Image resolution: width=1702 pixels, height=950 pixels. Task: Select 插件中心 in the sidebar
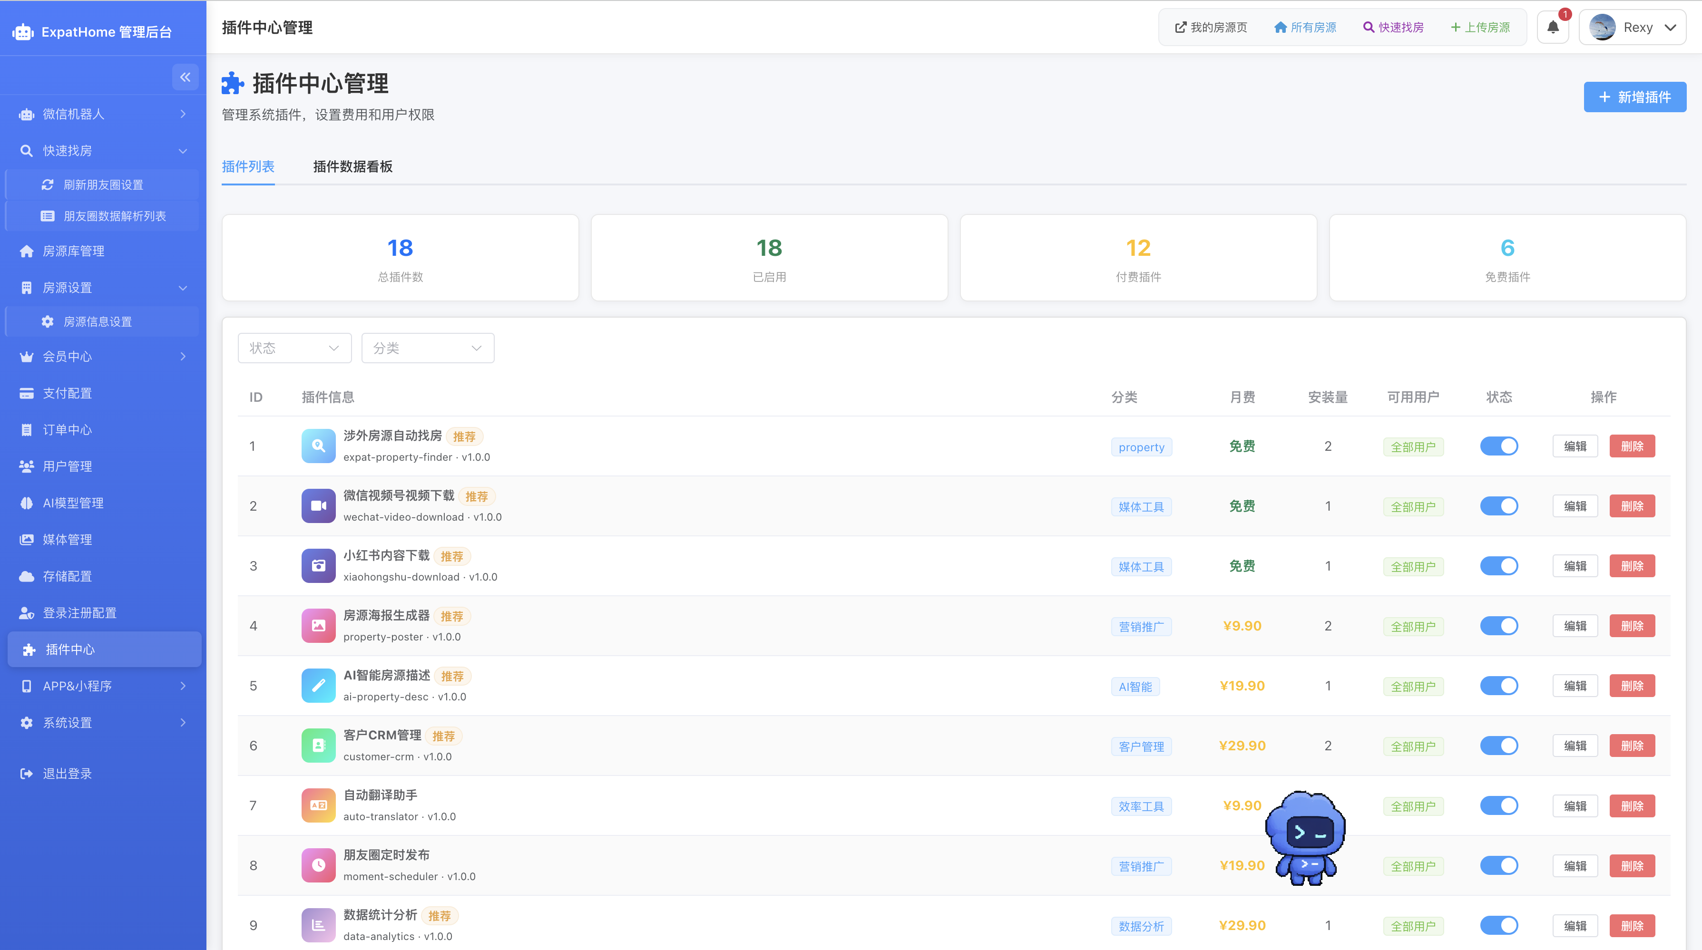click(104, 649)
